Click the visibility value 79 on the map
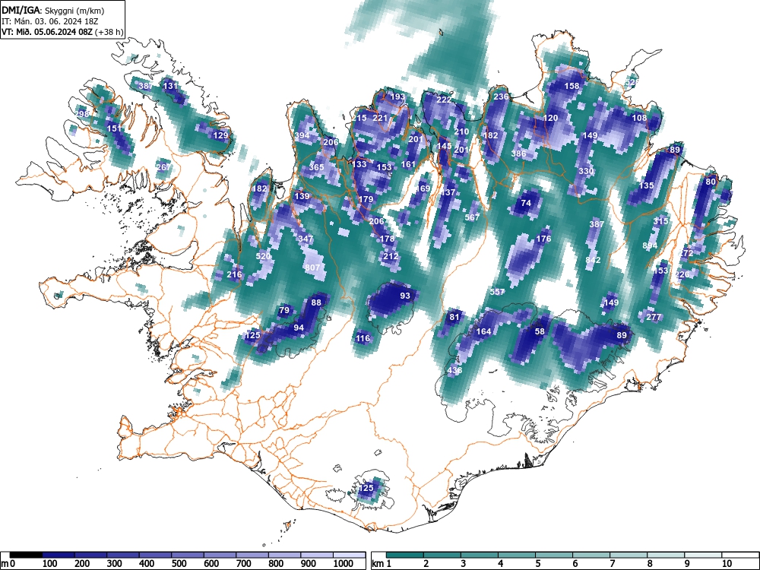This screenshot has height=570, width=760. 284,310
